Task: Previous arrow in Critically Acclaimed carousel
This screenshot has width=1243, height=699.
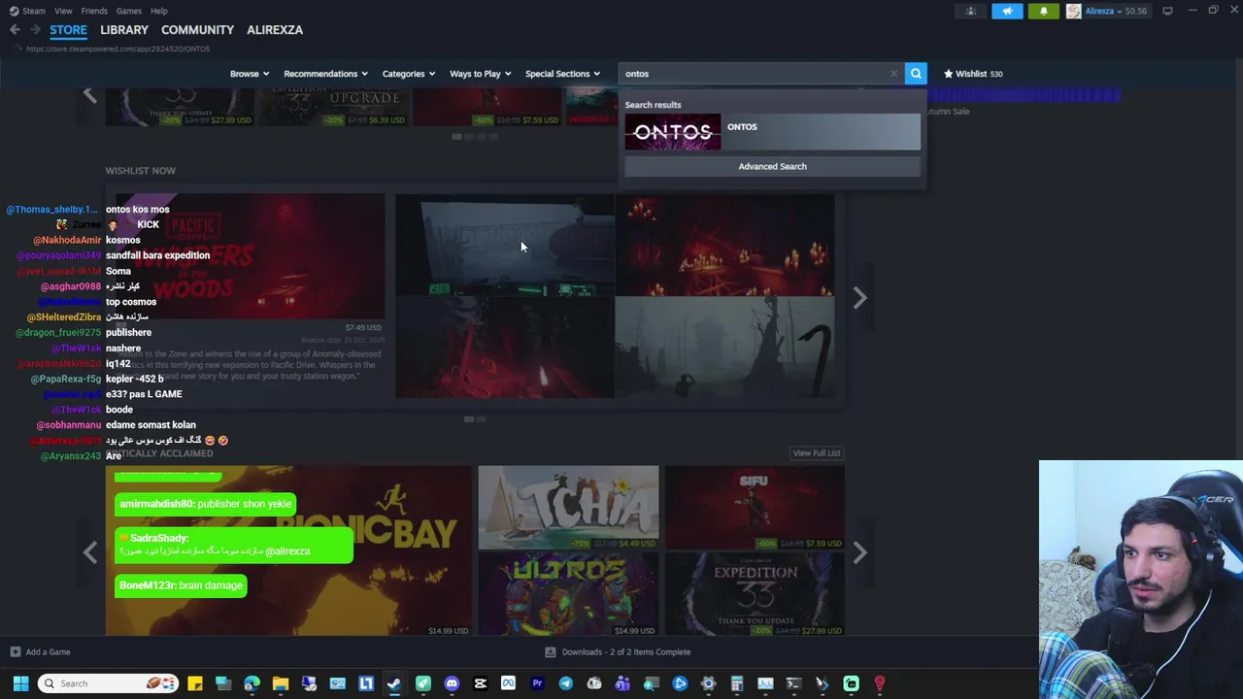Action: coord(90,552)
